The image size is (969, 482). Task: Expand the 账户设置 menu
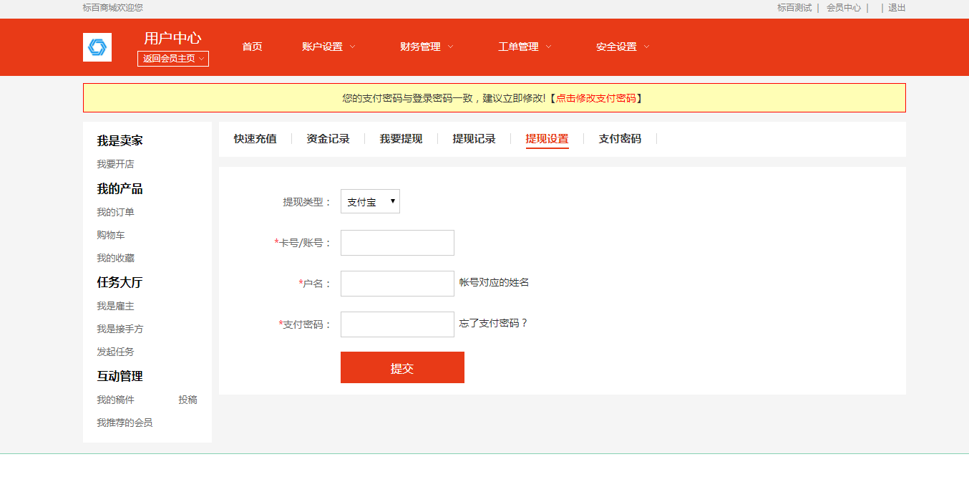click(328, 47)
